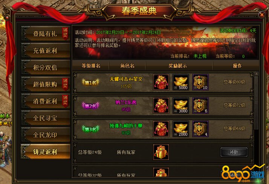This screenshot has height=184, width=269.
Task: Click the first place red gift bag icon
Action: pyautogui.click(x=161, y=82)
